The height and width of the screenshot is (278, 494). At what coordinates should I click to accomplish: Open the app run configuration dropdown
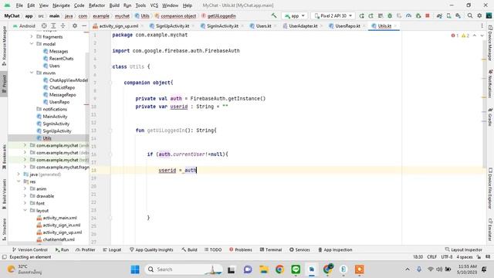point(295,15)
